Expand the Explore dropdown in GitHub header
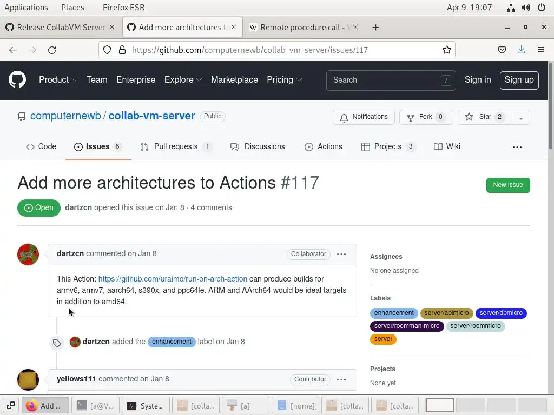554x415 pixels. pos(183,80)
